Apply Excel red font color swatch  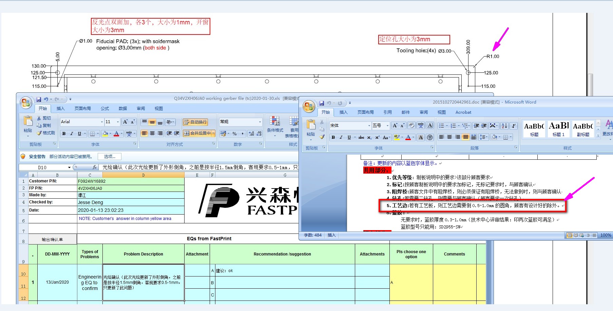click(116, 134)
